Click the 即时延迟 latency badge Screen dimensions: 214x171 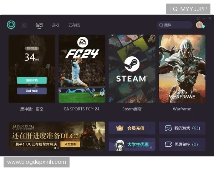(32, 48)
